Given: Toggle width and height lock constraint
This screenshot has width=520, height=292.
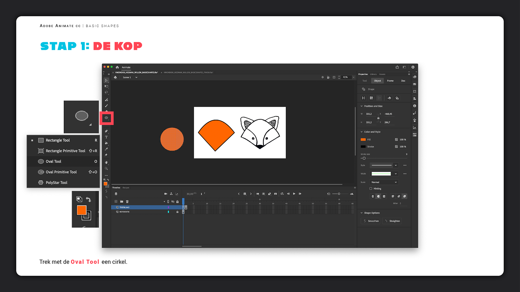Looking at the screenshot, I should click(x=378, y=118).
